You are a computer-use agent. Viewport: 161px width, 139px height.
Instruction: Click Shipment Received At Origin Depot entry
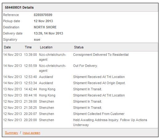point(99,83)
